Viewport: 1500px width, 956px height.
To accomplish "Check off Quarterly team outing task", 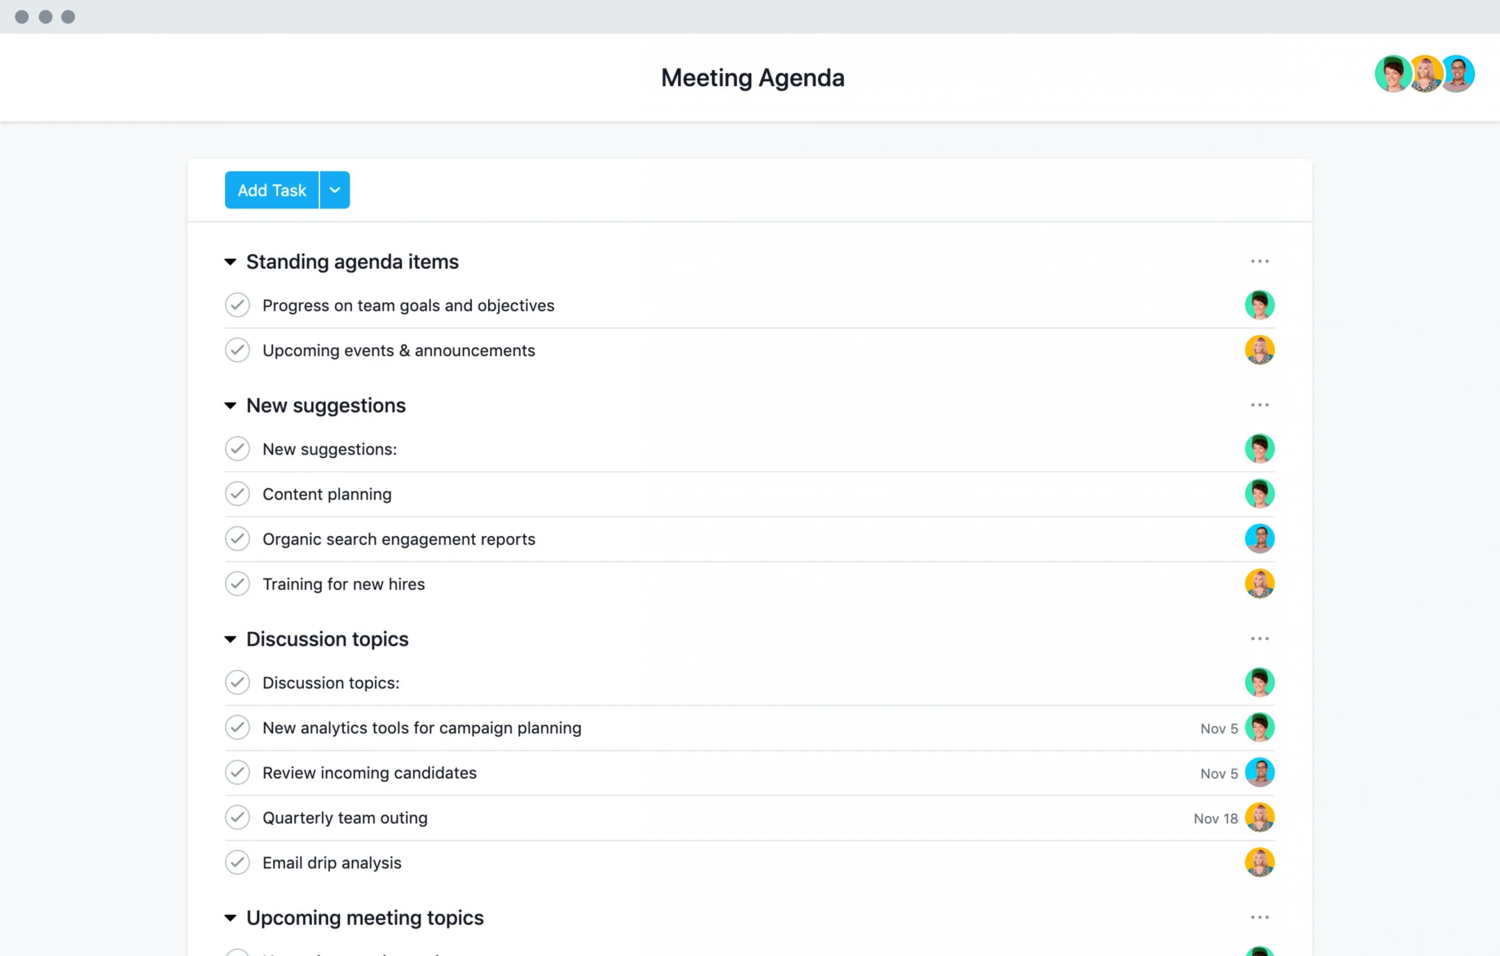I will click(237, 818).
